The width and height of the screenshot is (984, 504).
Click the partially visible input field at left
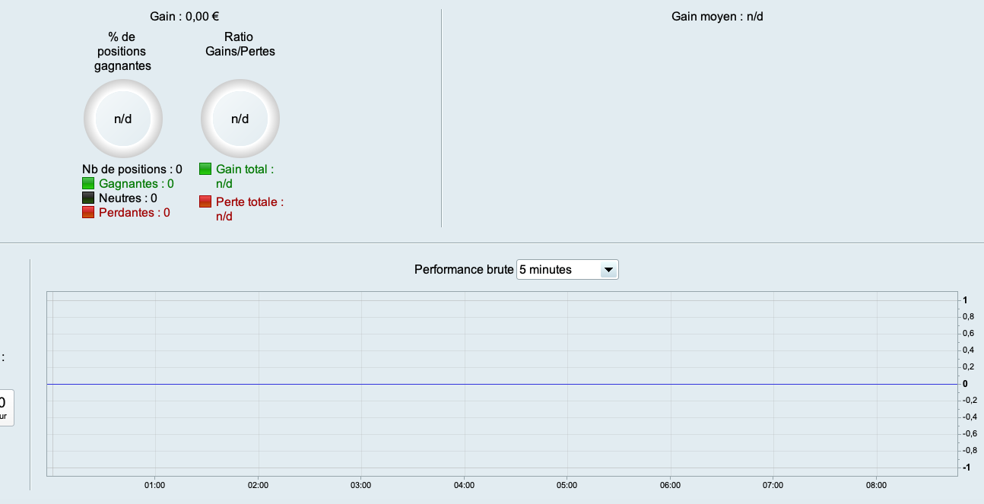point(5,407)
